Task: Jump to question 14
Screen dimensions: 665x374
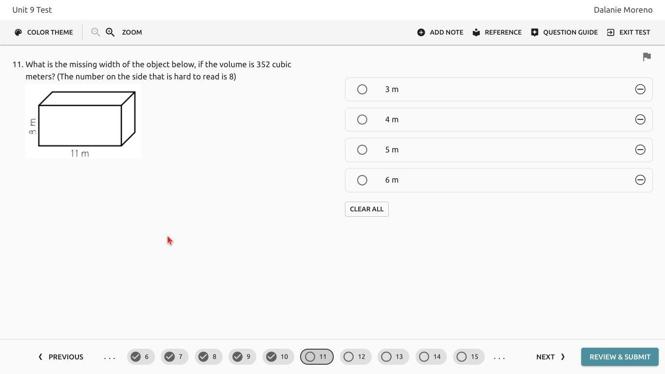Action: [x=431, y=356]
